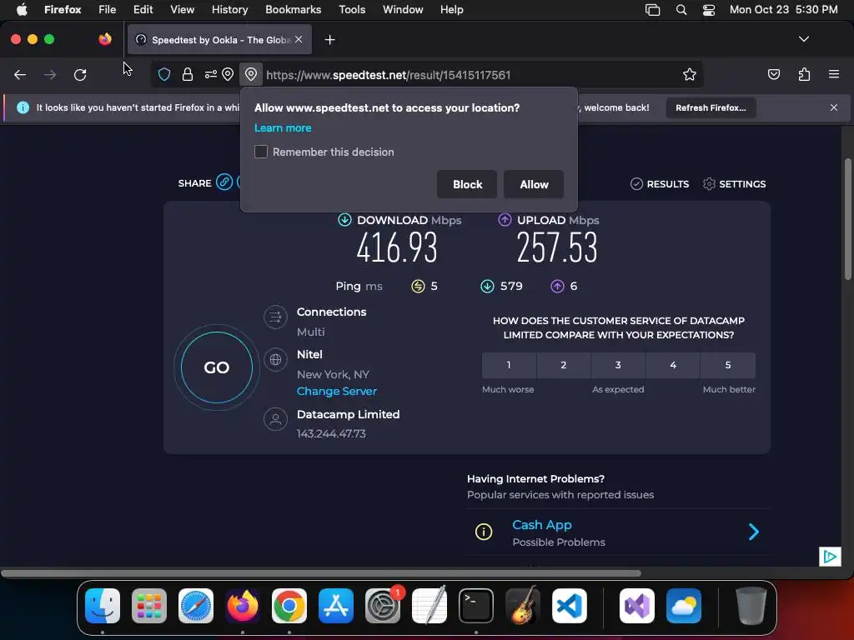
Task: Click the vertical page scrollbar
Action: pos(847,219)
